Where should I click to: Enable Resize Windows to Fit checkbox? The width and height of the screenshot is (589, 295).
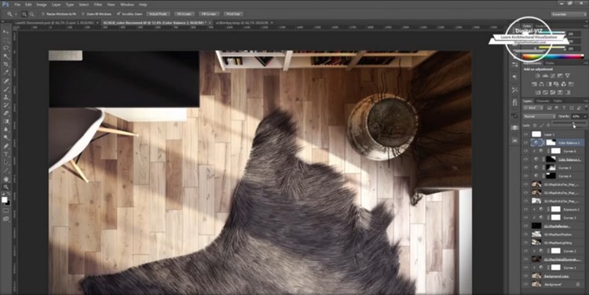pos(43,14)
